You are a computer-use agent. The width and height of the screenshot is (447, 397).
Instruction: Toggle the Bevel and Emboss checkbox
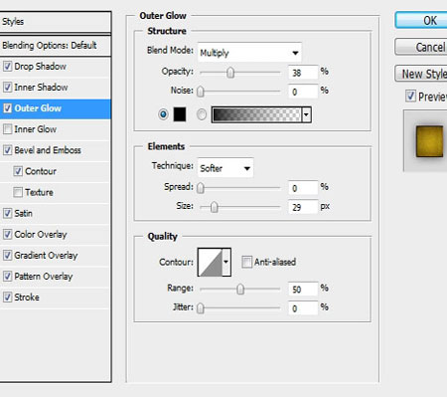click(x=7, y=150)
